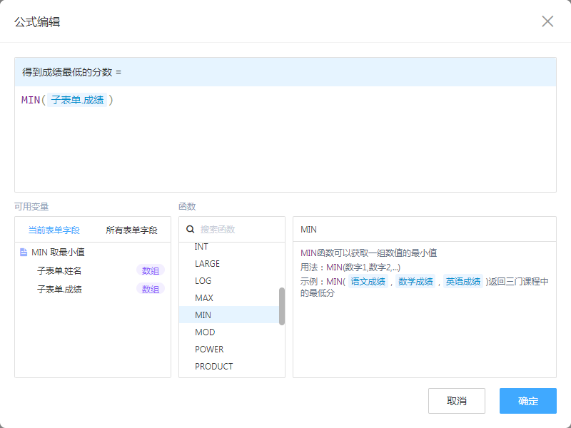Pick the LOG function
The width and height of the screenshot is (571, 428).
(203, 281)
